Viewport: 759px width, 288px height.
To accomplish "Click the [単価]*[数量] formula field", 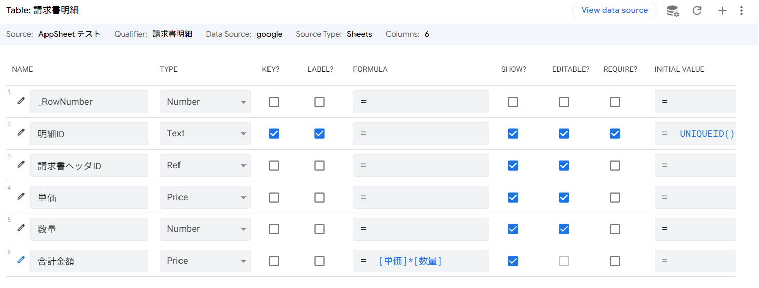I will tap(421, 261).
